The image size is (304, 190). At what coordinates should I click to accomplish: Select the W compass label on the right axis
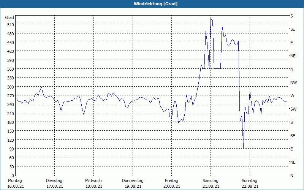pos(292,96)
